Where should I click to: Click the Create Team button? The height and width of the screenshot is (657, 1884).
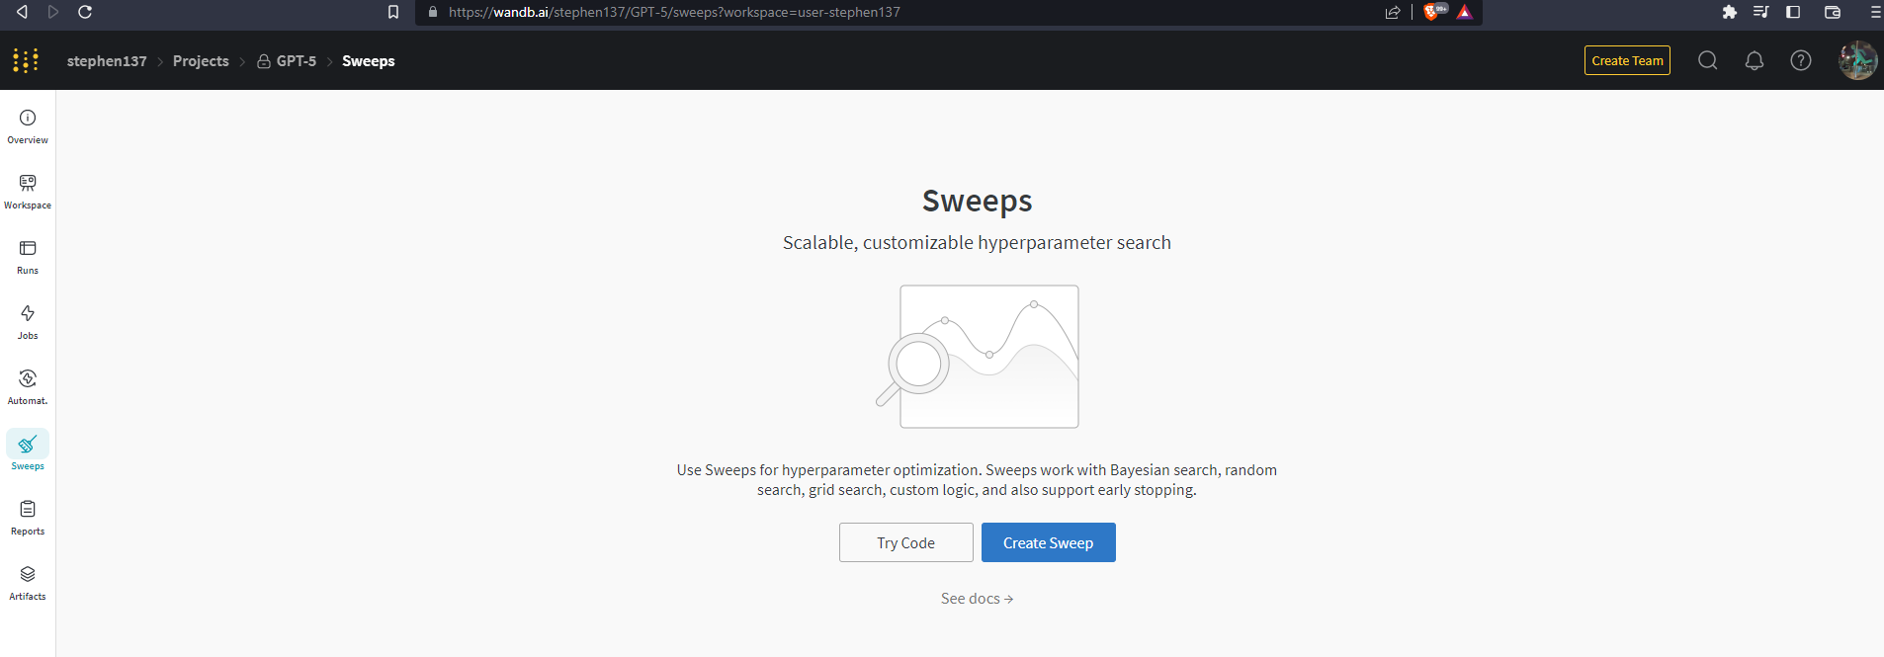(x=1627, y=60)
